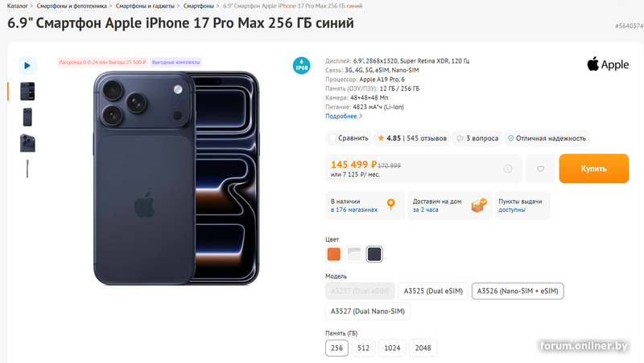Click the reliability shield icon

pos(510,138)
